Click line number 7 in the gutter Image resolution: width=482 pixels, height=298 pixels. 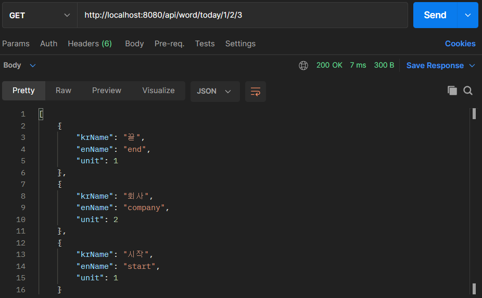(x=23, y=184)
